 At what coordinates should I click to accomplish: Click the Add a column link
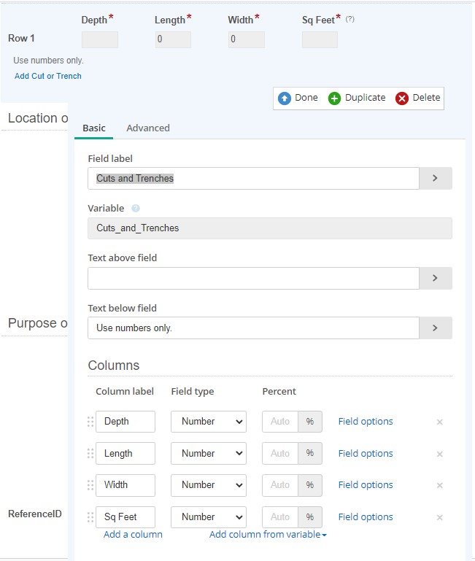[x=133, y=535]
